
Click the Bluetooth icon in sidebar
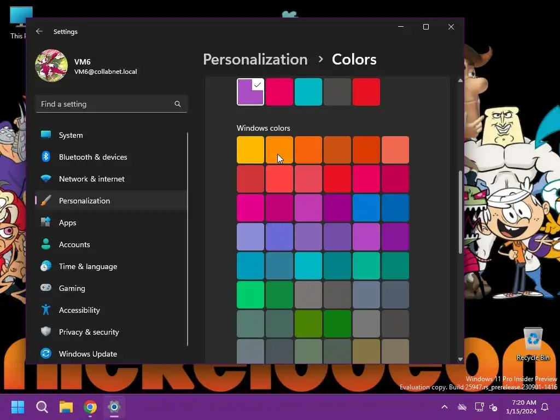pyautogui.click(x=46, y=156)
